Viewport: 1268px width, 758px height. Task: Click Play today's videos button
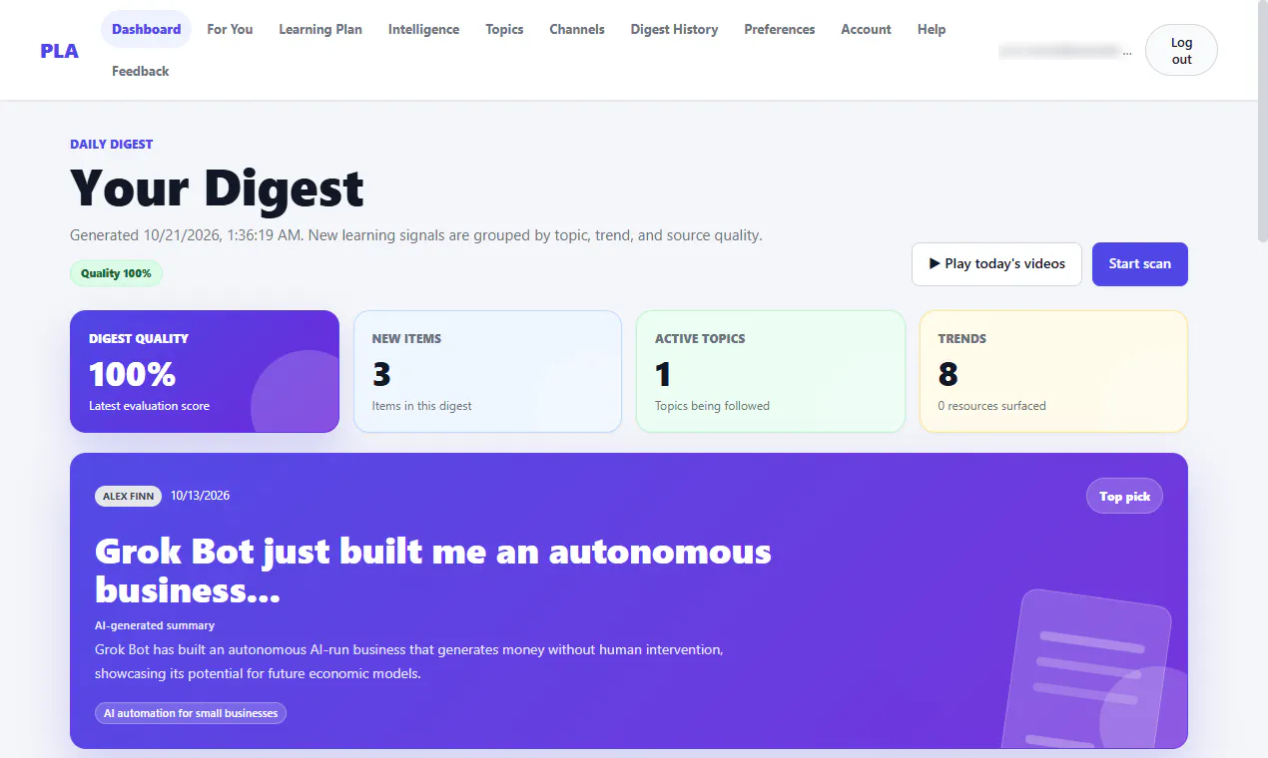tap(996, 264)
